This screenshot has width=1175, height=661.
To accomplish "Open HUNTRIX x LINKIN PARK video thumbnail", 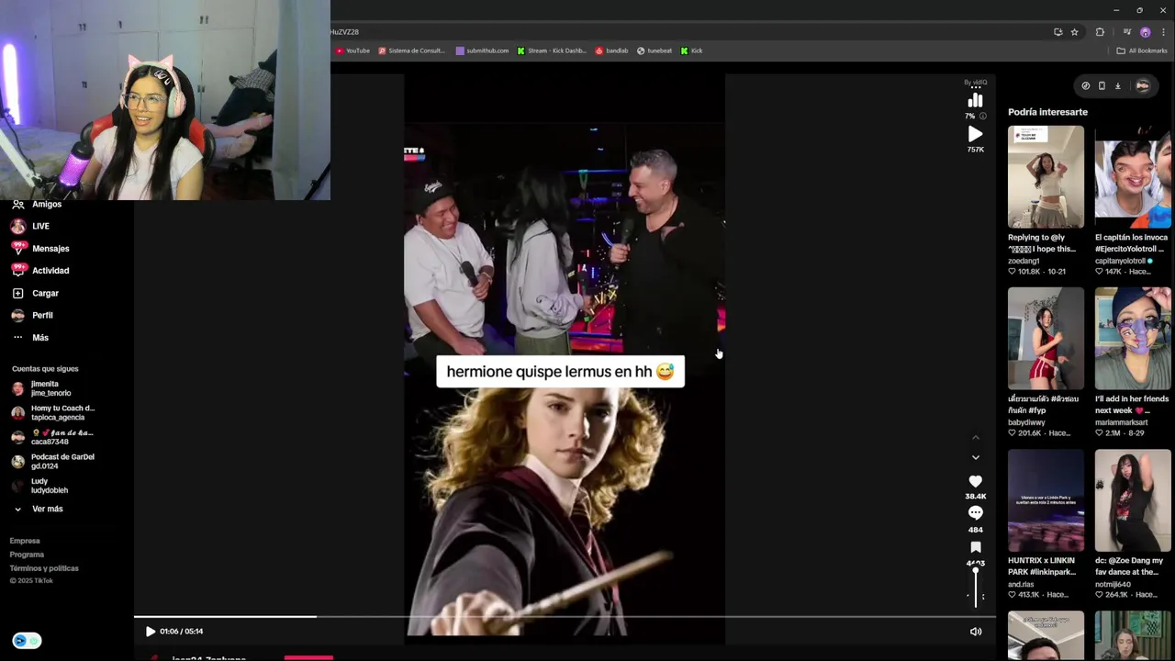I will click(x=1046, y=500).
